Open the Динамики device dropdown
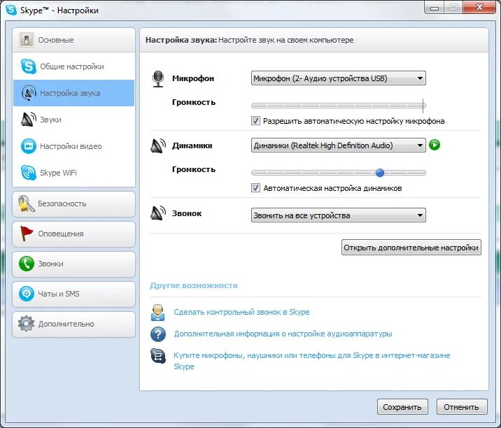Screen dimensions: 501x428 click(339, 145)
